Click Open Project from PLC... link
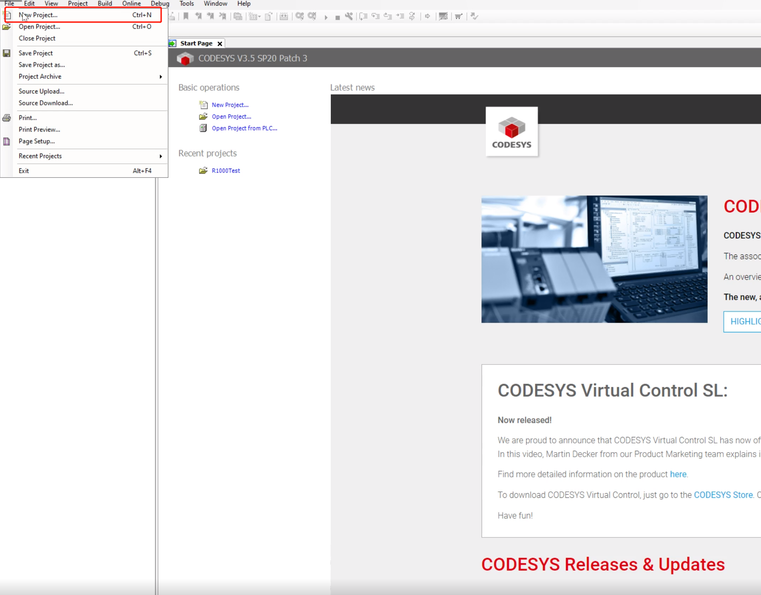 pos(244,128)
